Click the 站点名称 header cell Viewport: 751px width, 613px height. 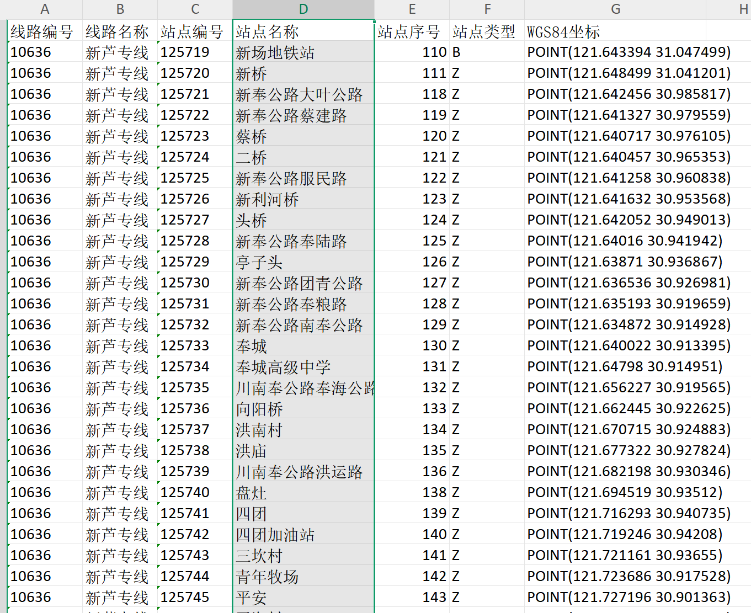[x=303, y=31]
